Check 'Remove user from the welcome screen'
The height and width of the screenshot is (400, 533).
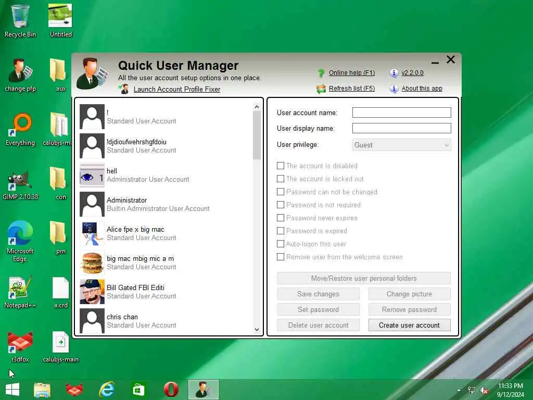281,257
